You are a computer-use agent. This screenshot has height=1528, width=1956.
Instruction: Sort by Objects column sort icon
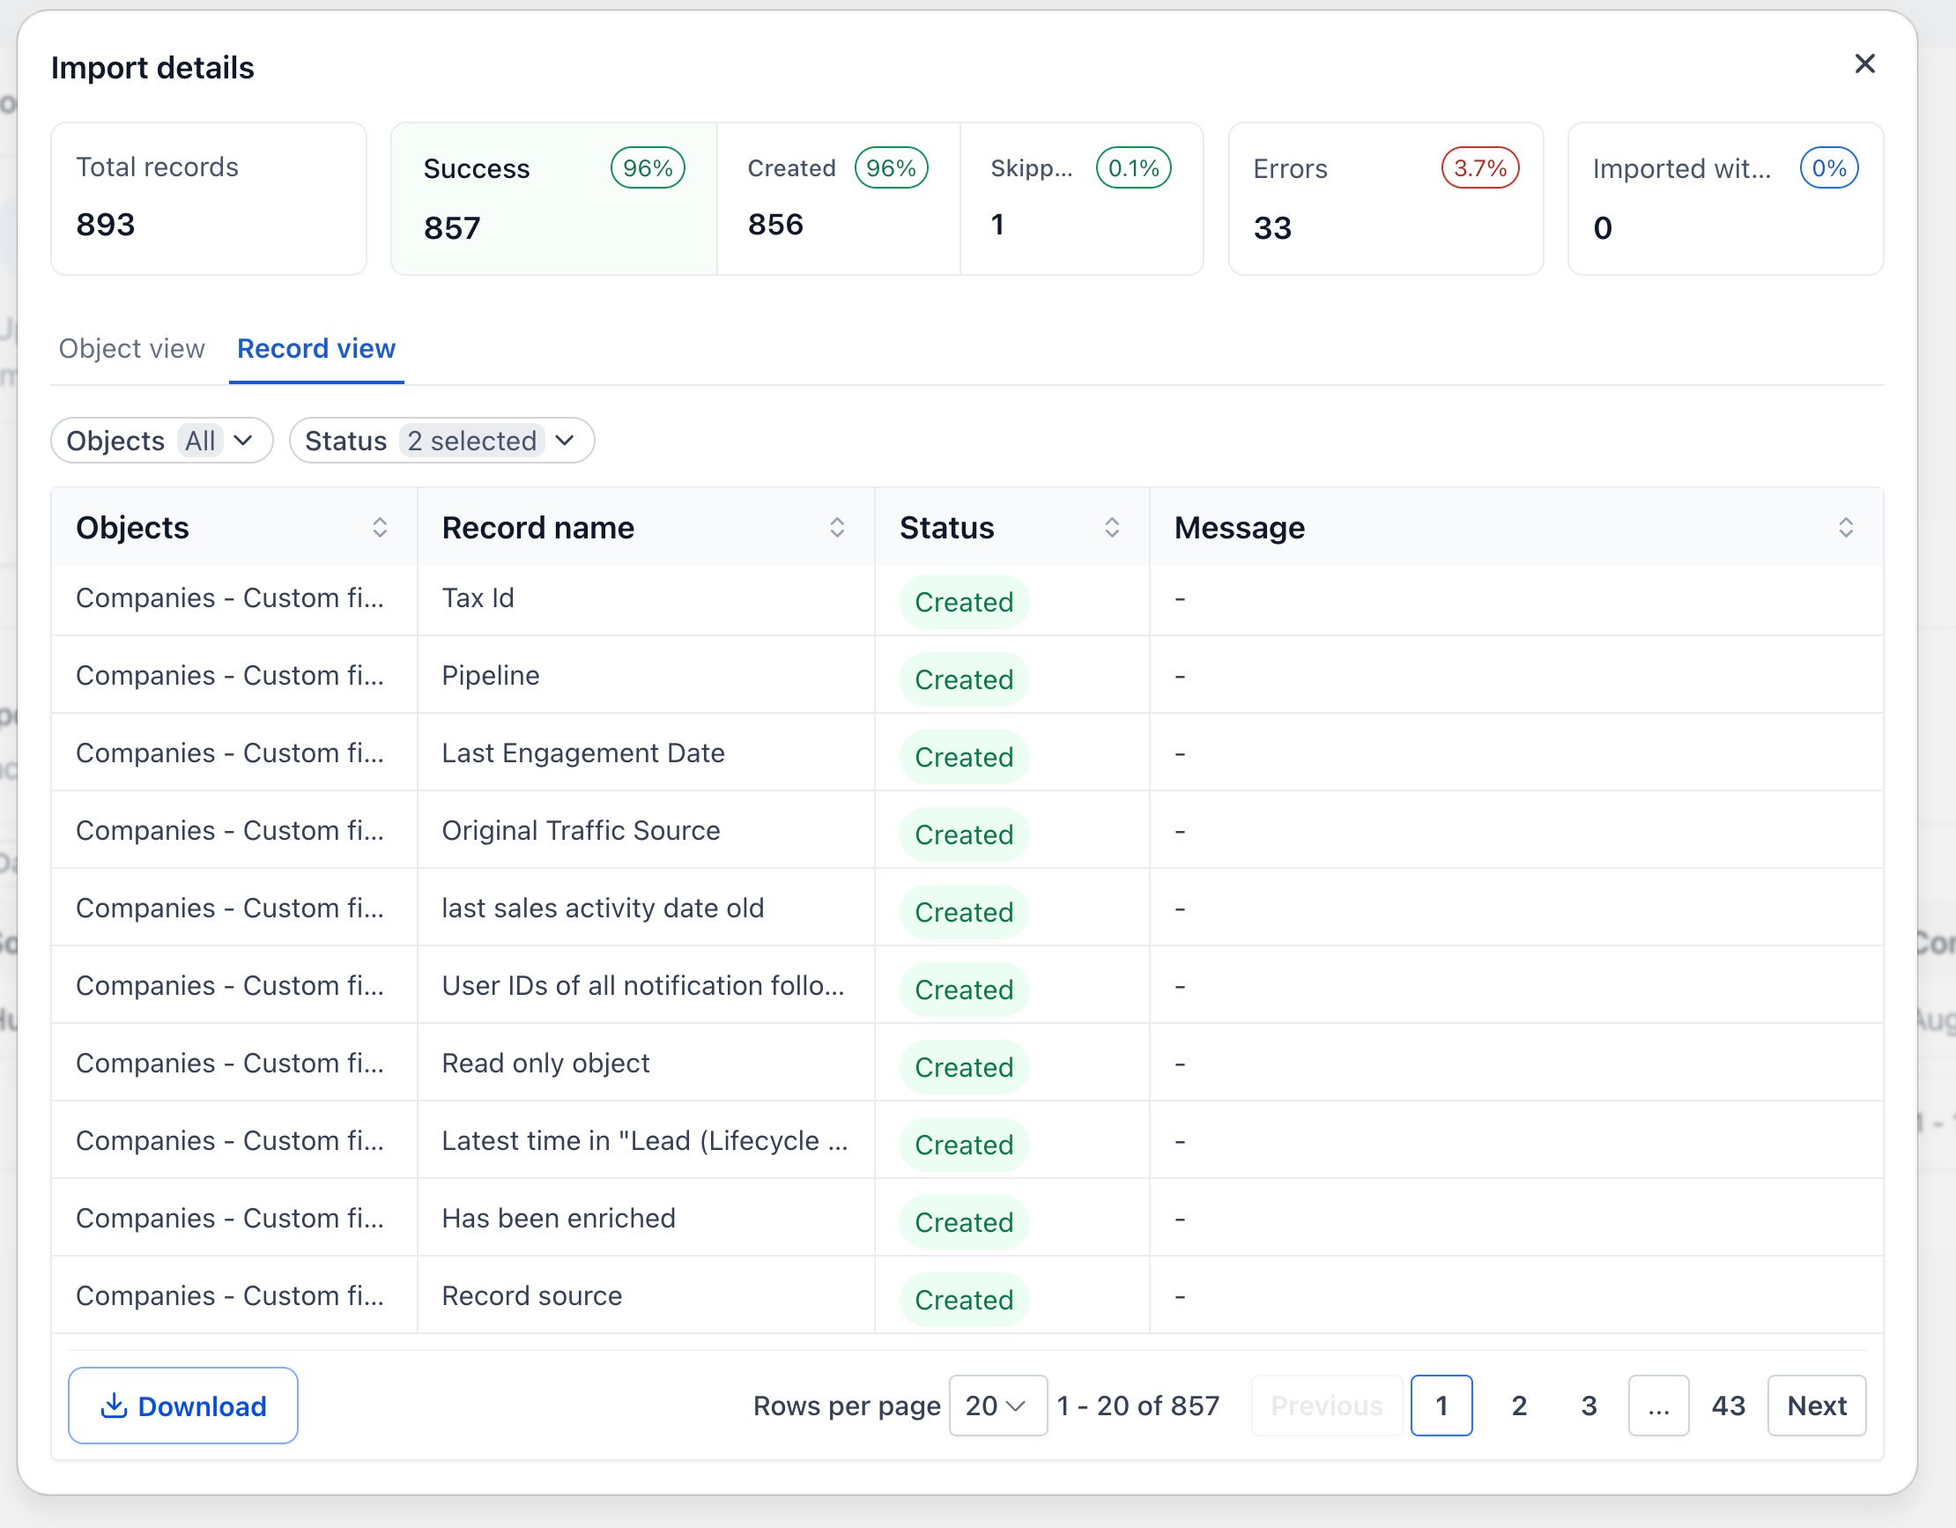[x=380, y=528]
